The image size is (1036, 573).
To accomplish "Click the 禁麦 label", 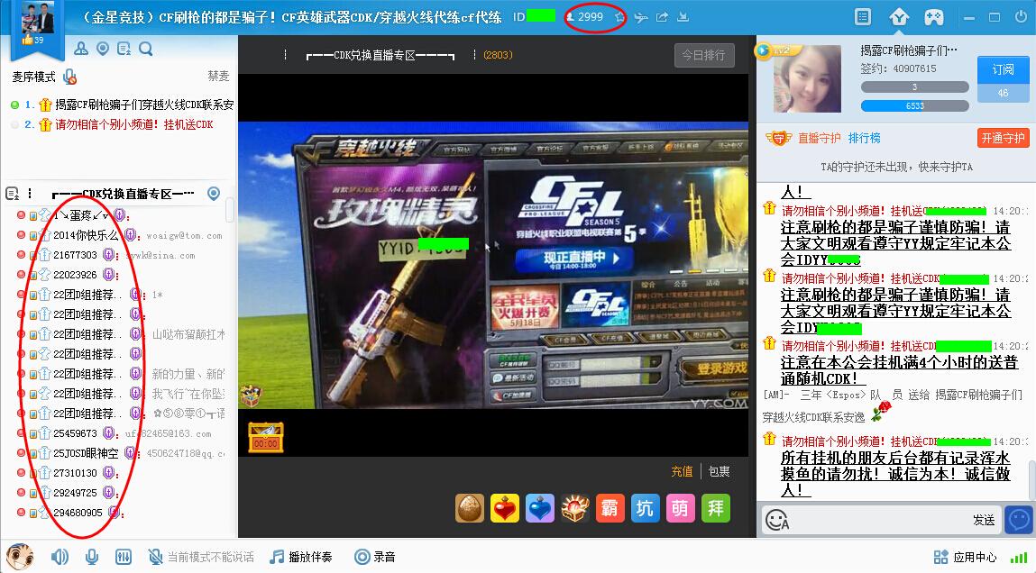I will pos(219,77).
